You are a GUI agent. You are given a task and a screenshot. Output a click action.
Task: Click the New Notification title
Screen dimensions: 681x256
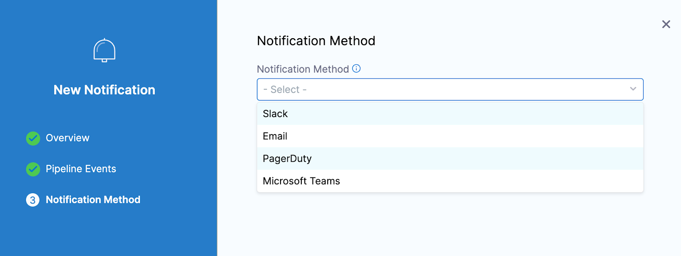pos(104,90)
